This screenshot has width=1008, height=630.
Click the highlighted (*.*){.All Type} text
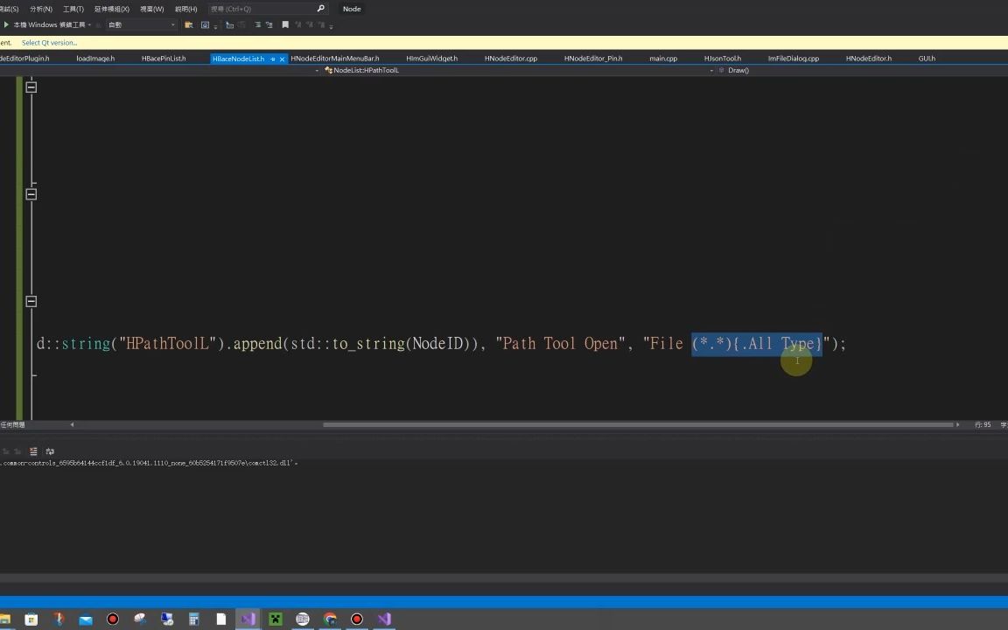click(x=757, y=344)
